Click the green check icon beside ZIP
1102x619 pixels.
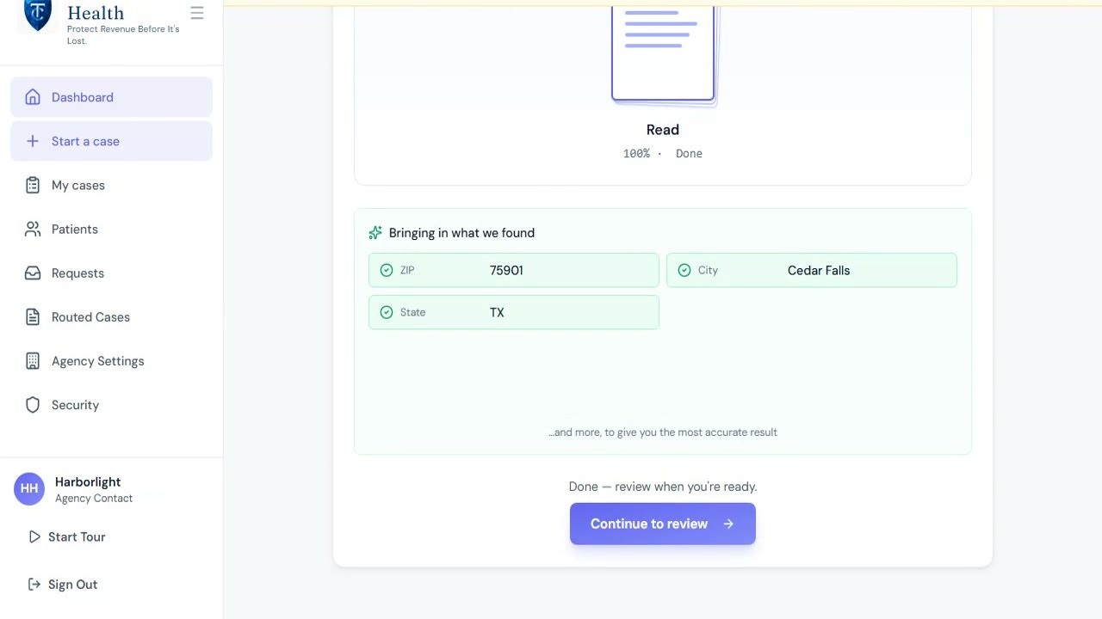click(x=387, y=270)
